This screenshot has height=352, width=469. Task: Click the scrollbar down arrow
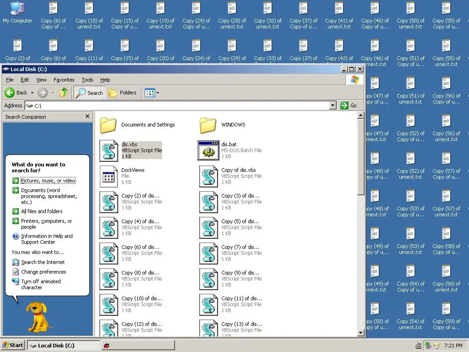pos(361,333)
